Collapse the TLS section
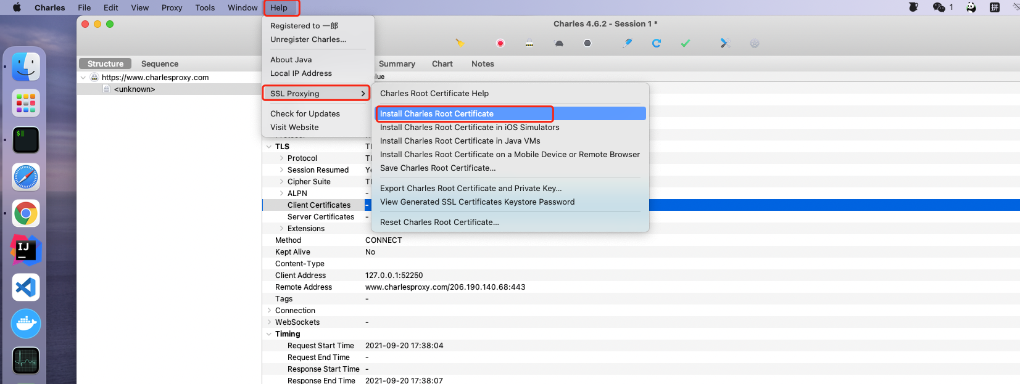The image size is (1020, 384). 269,147
